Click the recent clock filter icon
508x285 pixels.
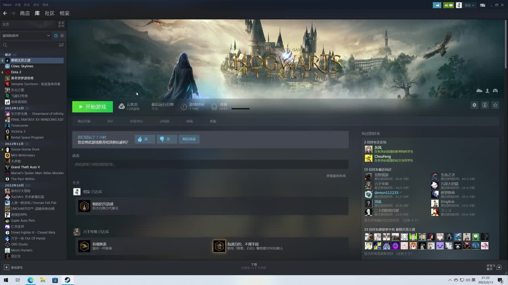pos(56,36)
